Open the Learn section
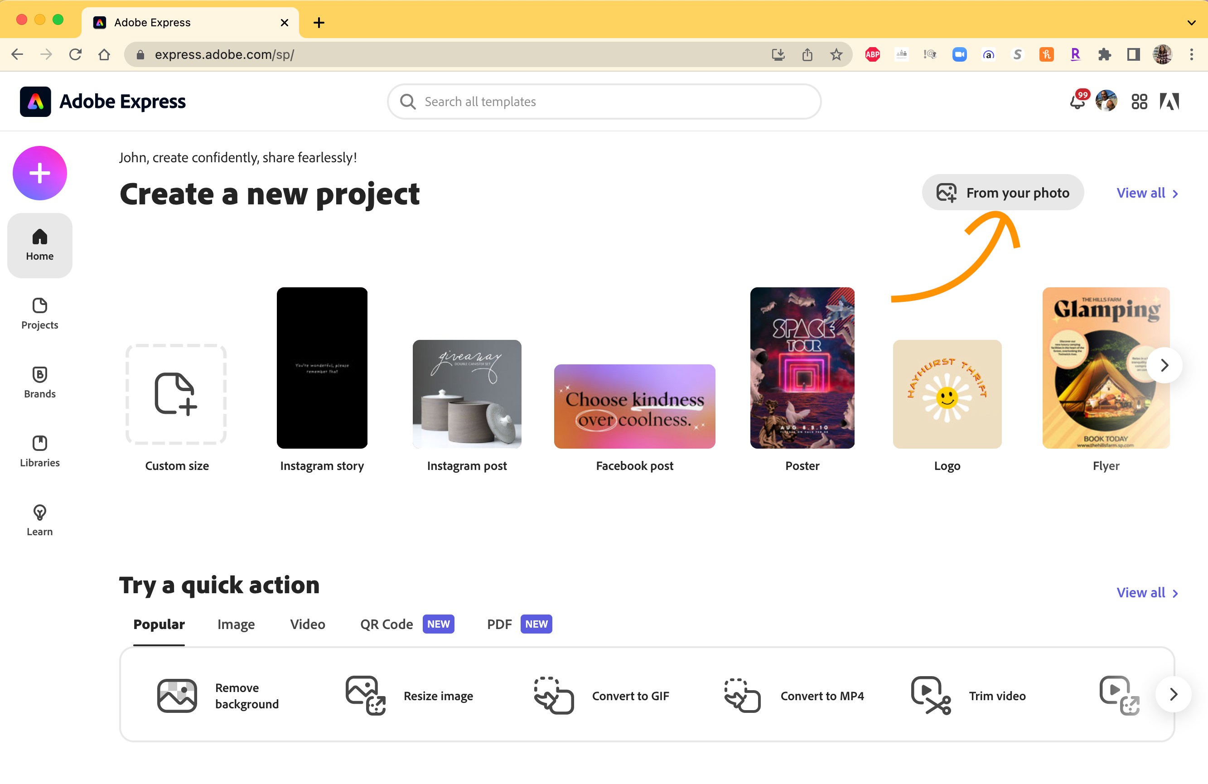 point(39,520)
